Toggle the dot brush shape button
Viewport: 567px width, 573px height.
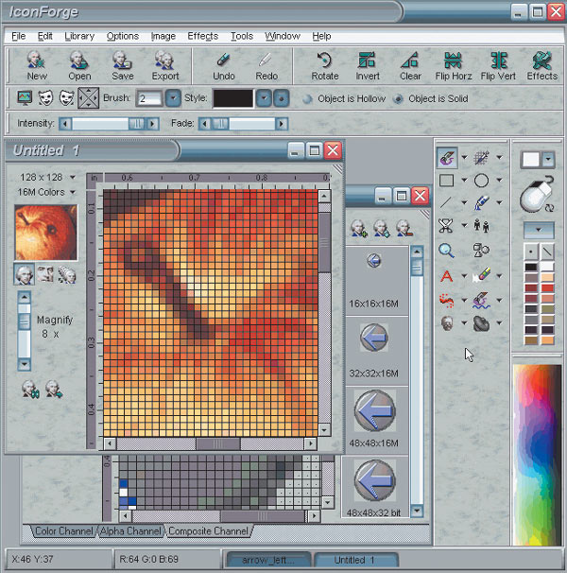(530, 252)
